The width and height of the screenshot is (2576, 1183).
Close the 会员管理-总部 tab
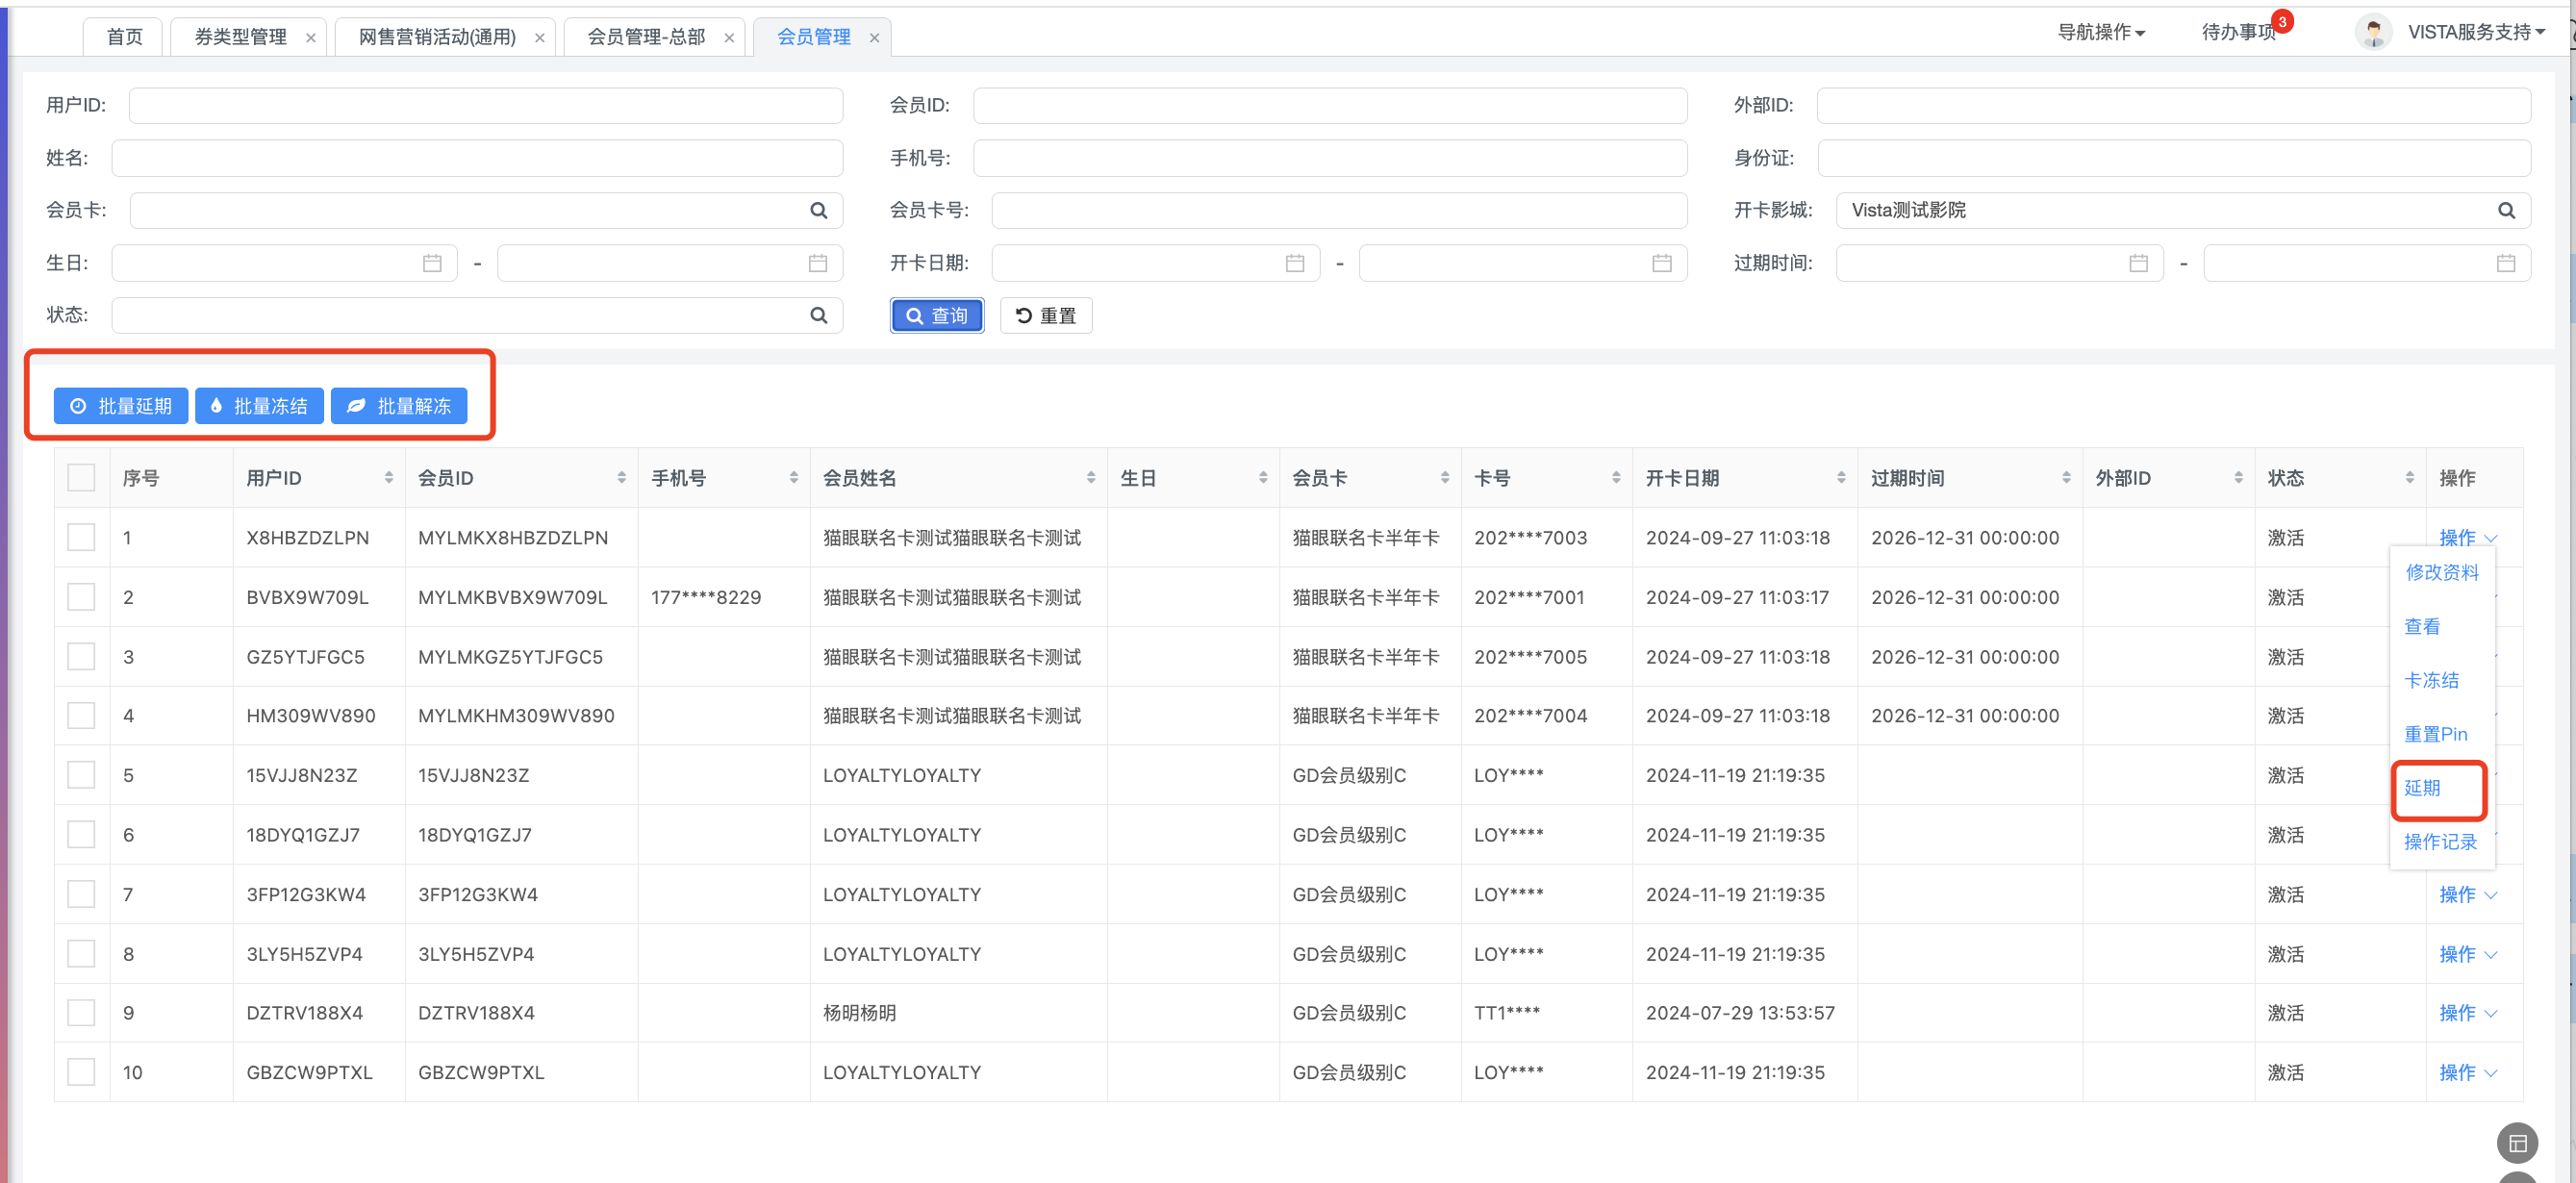pyautogui.click(x=729, y=38)
